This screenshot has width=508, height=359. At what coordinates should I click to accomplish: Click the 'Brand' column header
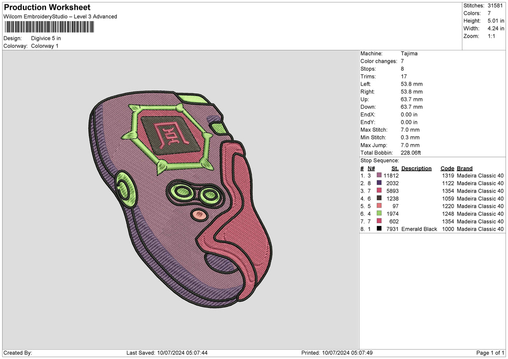tap(464, 168)
